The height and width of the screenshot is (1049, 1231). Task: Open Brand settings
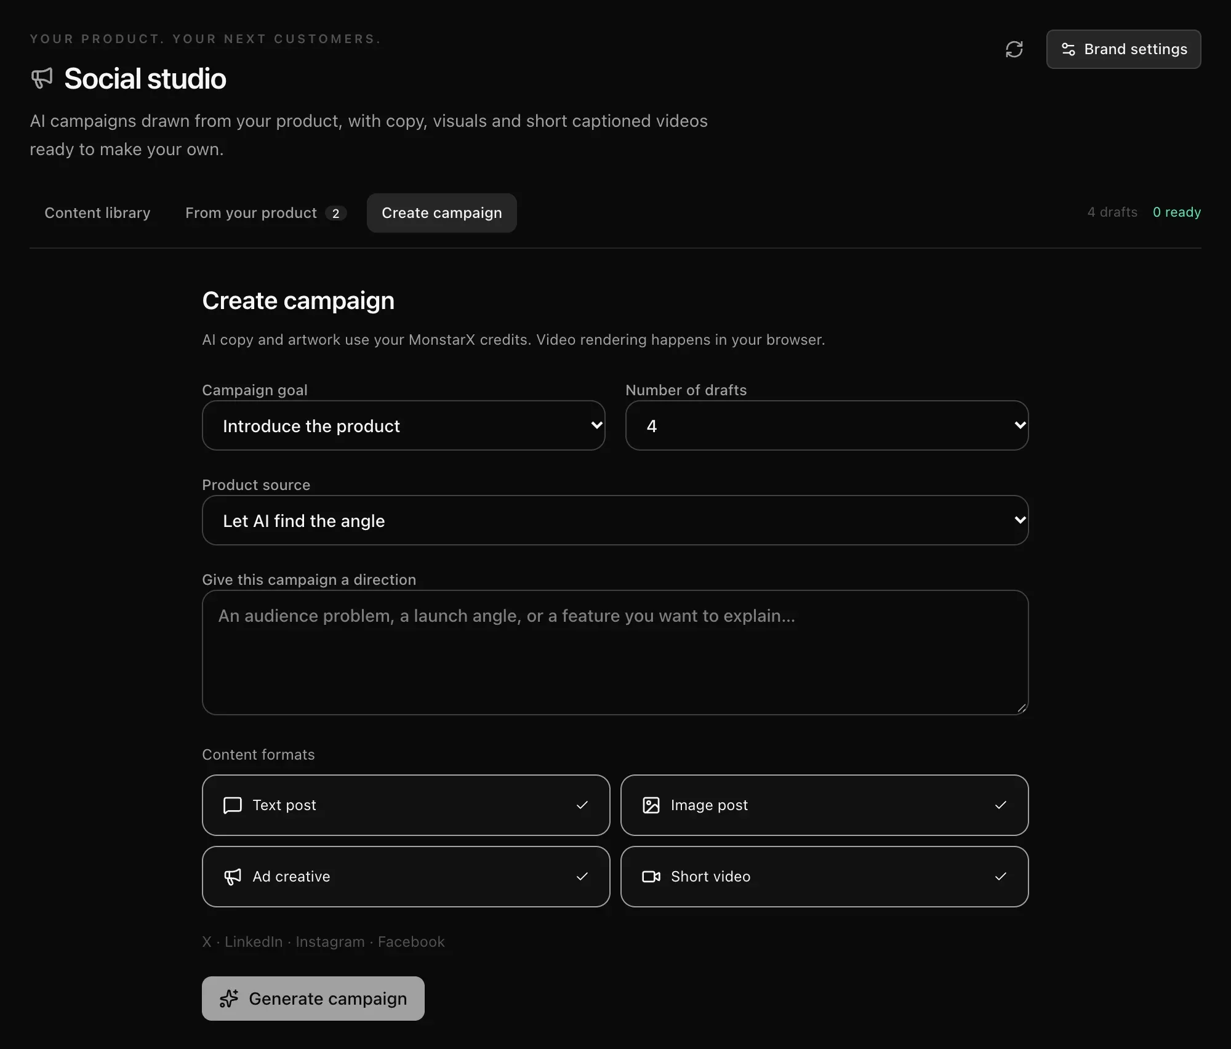click(x=1123, y=49)
